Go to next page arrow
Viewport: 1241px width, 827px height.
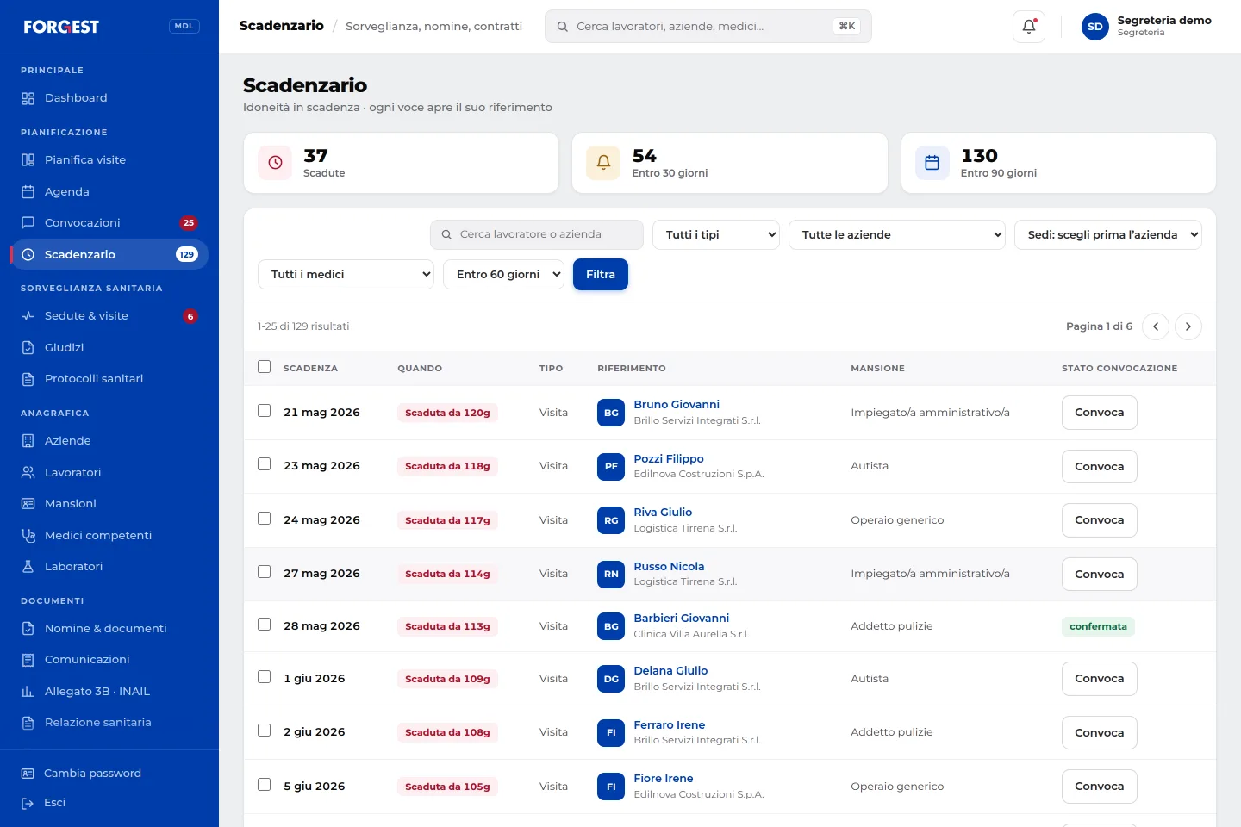pyautogui.click(x=1188, y=326)
